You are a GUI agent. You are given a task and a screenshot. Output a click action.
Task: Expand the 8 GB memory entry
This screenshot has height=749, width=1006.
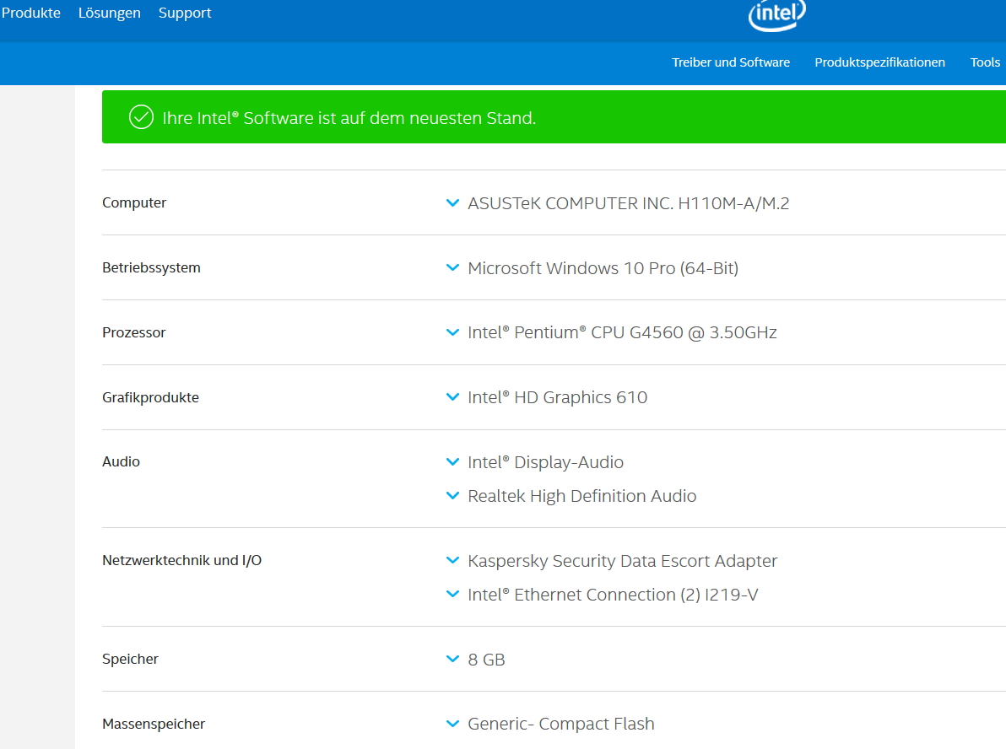(452, 660)
